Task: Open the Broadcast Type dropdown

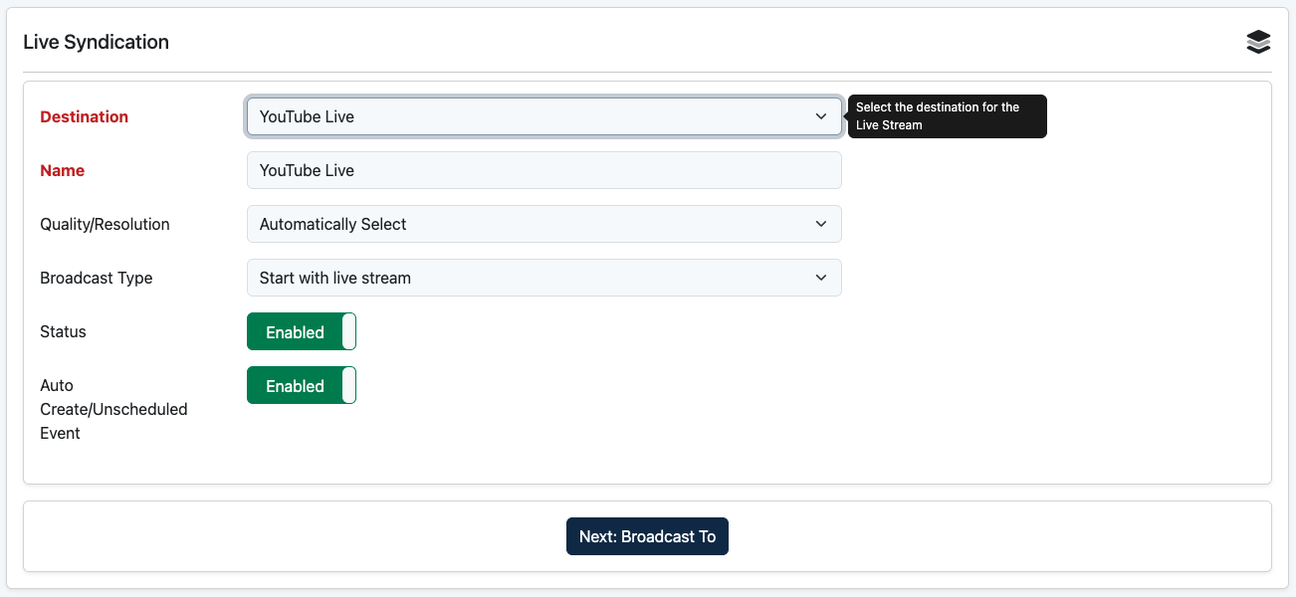Action: tap(543, 278)
